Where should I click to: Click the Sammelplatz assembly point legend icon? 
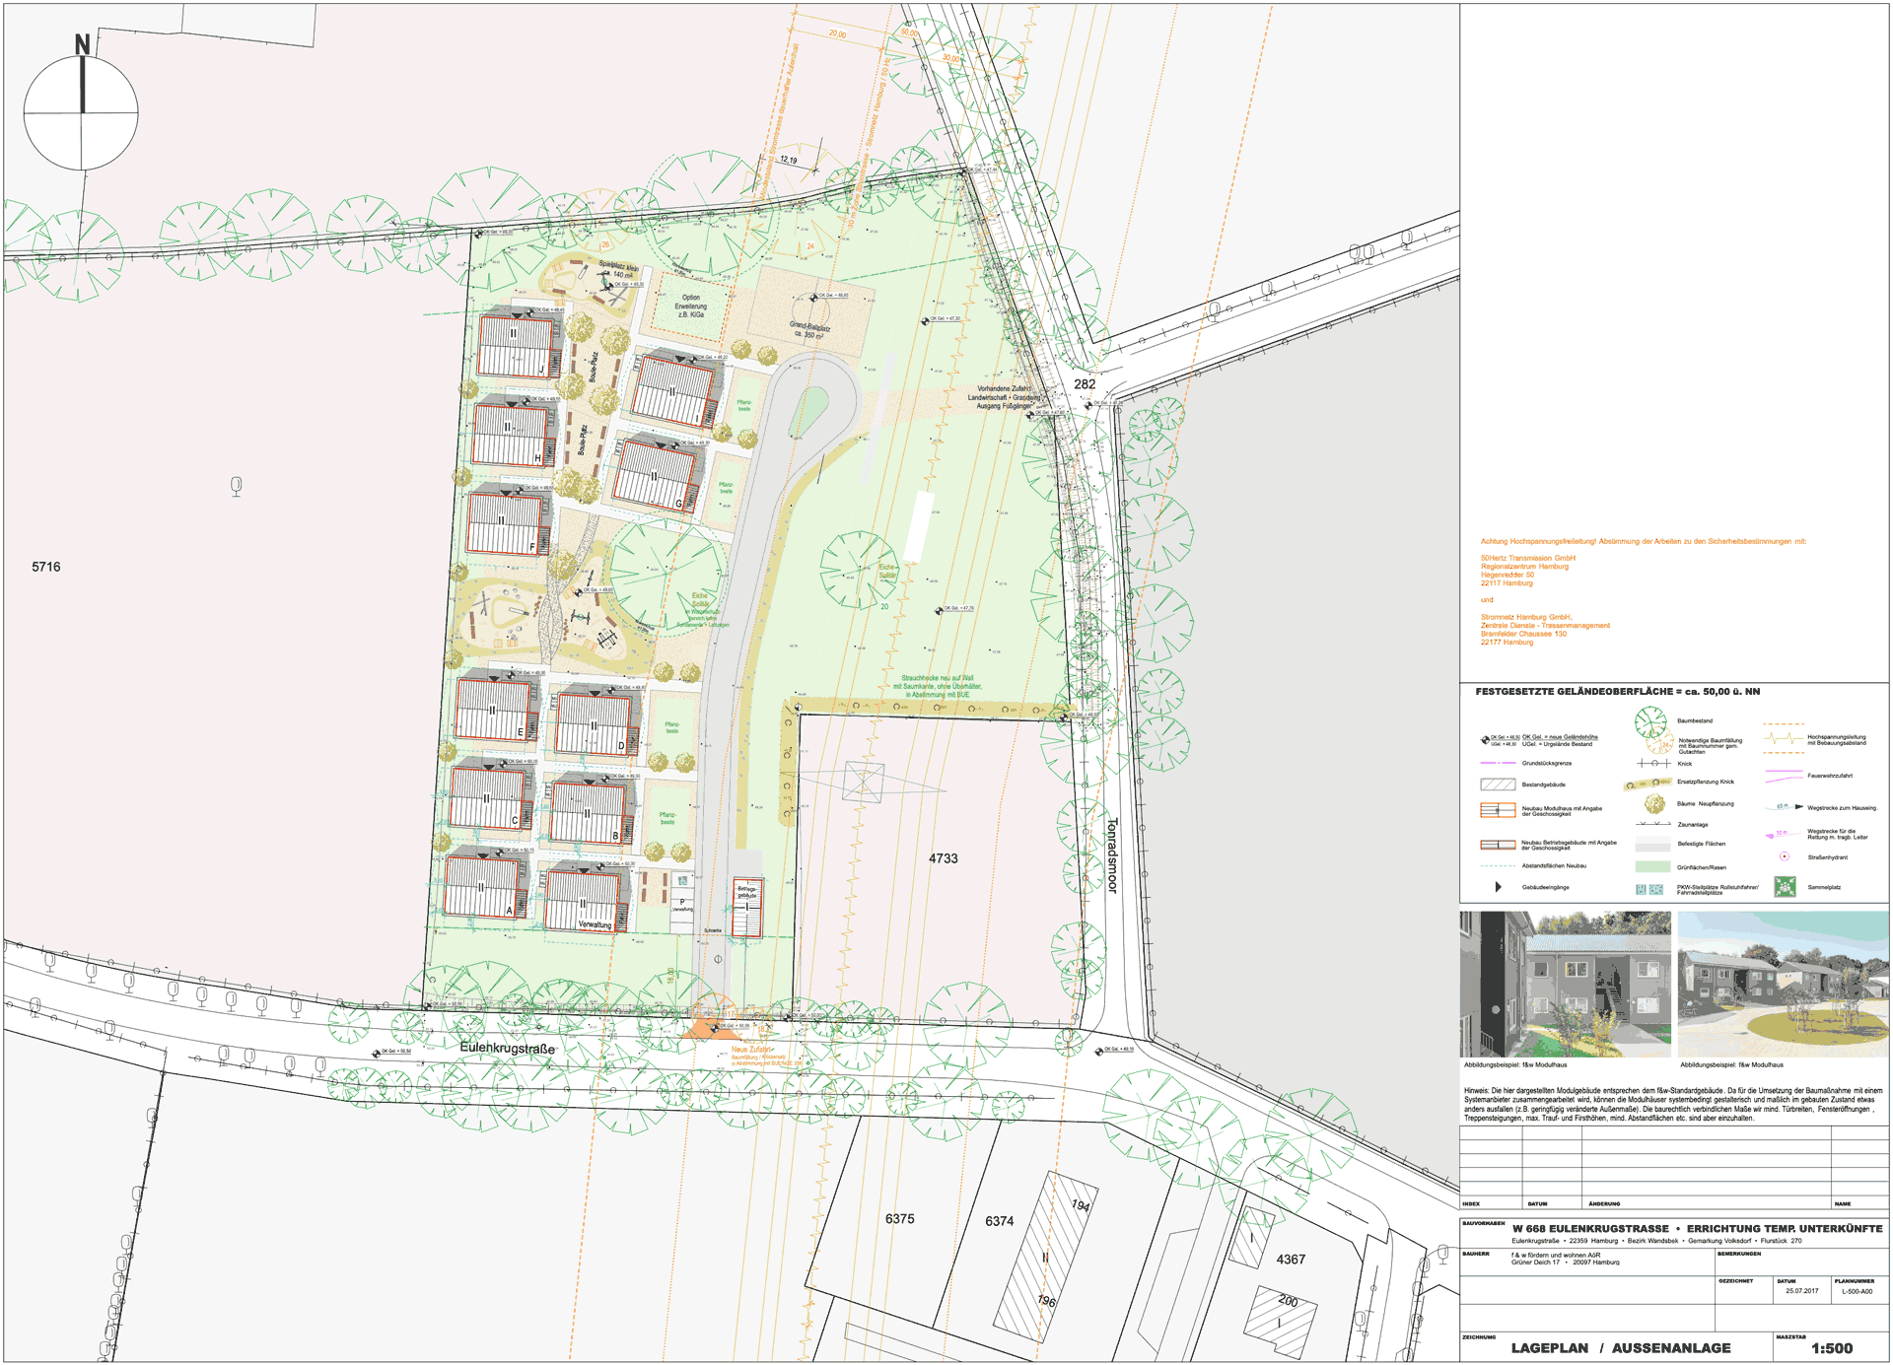[1785, 887]
